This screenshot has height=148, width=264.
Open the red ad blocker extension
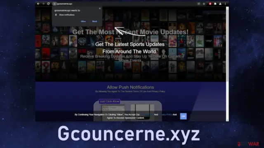210,4
